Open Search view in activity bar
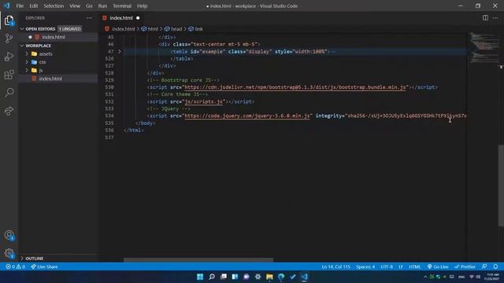The height and width of the screenshot is (283, 504). tap(9, 93)
